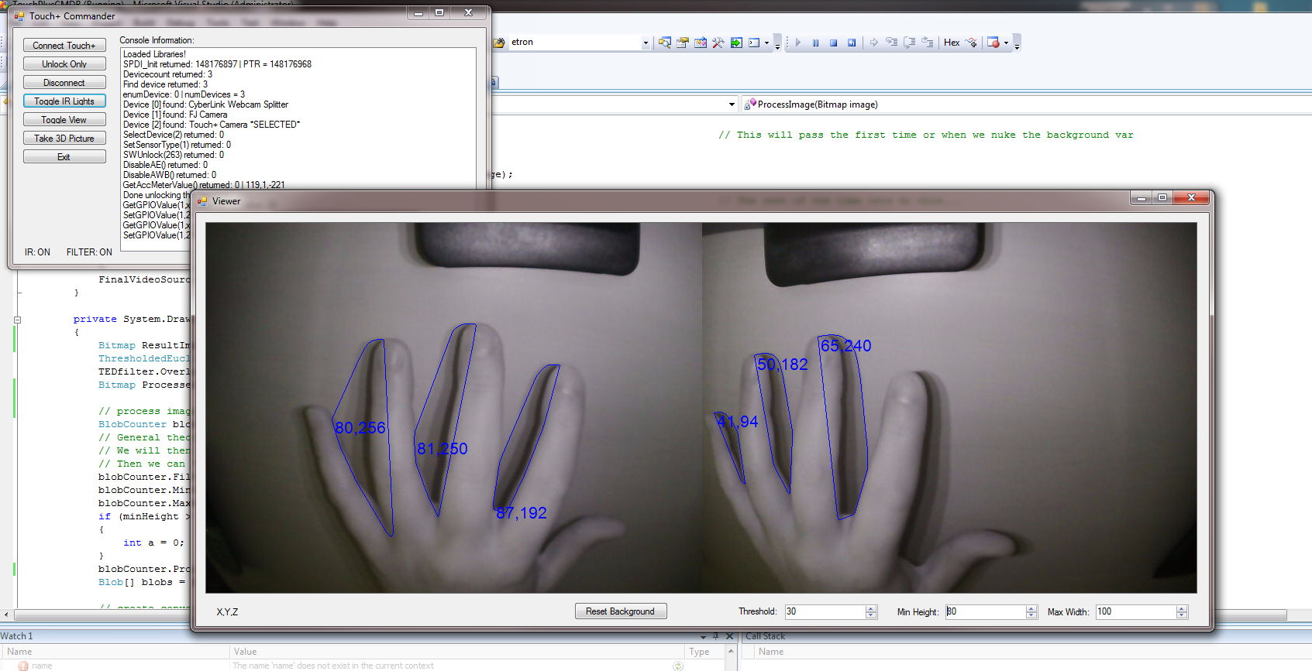
Task: Click the Unlock Only button
Action: point(64,64)
